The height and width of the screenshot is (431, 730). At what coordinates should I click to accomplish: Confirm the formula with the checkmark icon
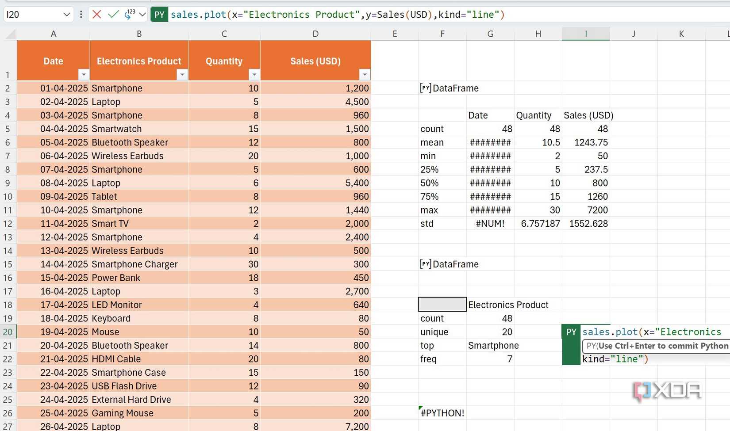[113, 15]
